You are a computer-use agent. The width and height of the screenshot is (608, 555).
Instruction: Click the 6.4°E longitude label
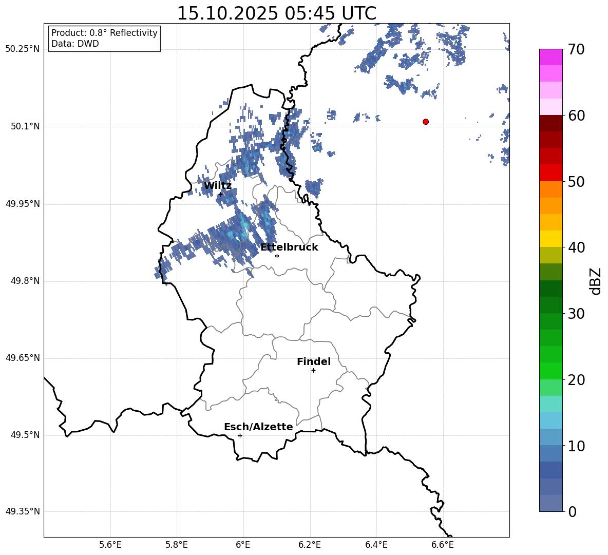click(x=376, y=545)
